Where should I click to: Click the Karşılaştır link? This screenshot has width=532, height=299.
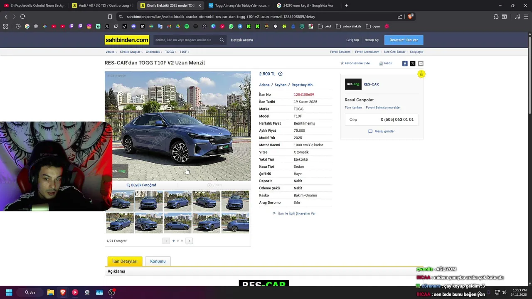416,52
